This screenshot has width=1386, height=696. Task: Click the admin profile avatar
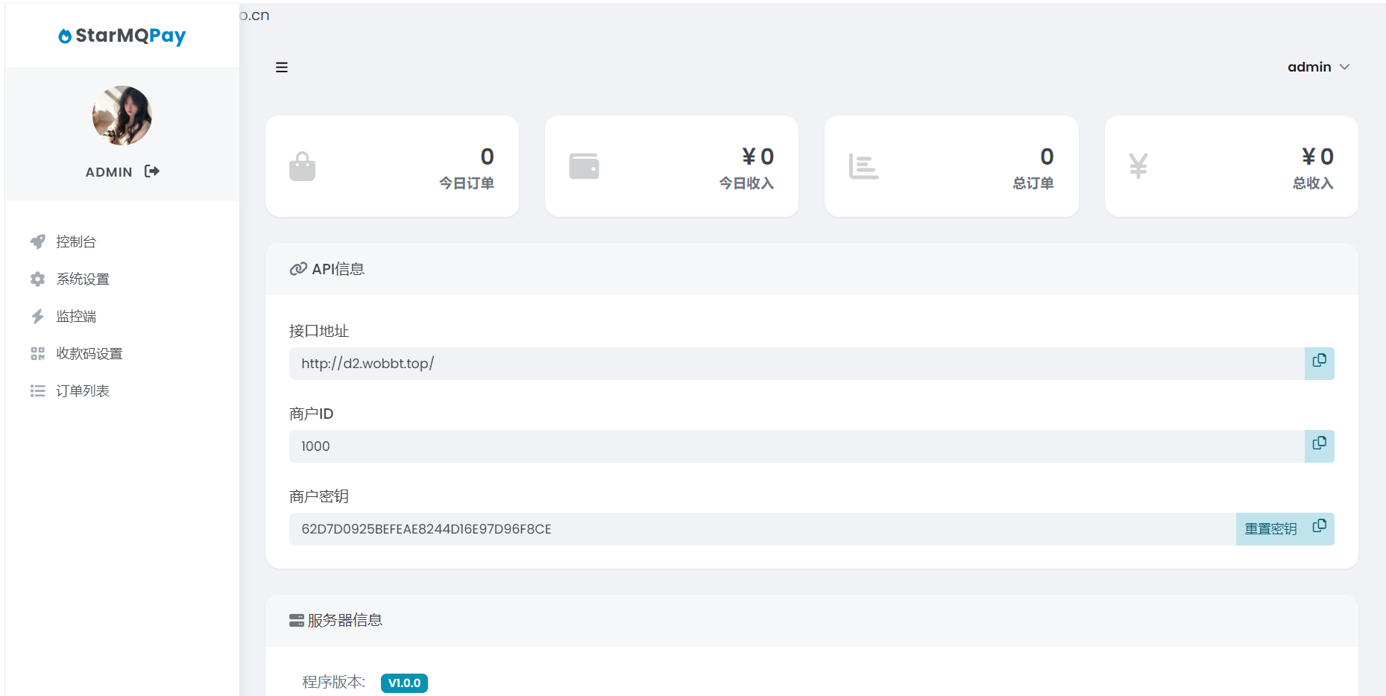pos(122,116)
